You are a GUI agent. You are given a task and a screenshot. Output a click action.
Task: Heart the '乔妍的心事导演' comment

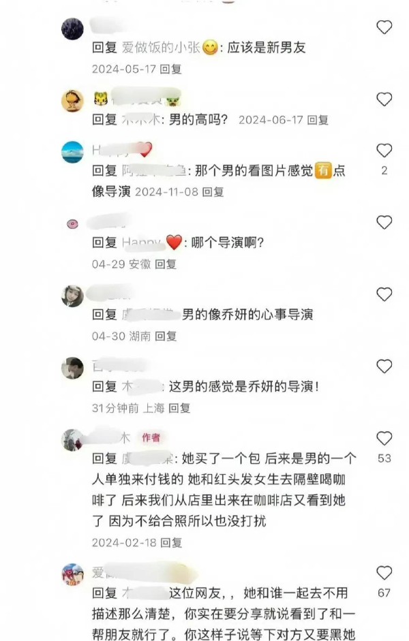coord(384,294)
